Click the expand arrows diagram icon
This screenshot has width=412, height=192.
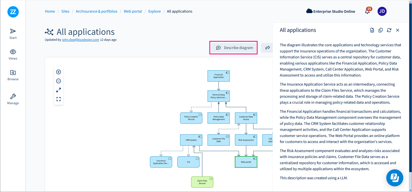tap(58, 90)
